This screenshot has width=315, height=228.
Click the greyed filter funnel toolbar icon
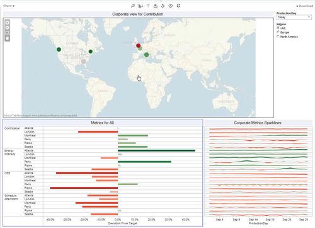click(x=148, y=6)
